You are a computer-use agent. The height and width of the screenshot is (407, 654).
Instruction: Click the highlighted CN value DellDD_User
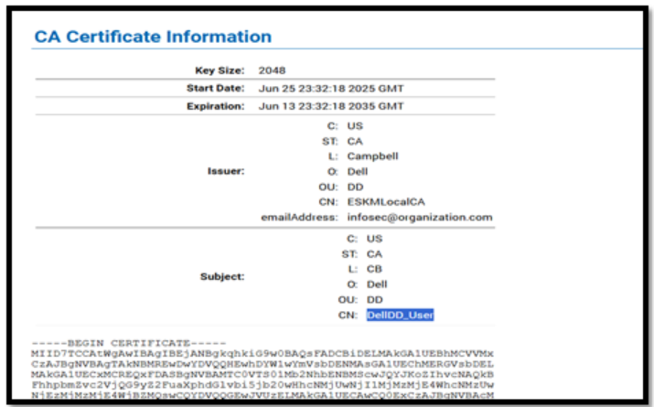tap(400, 315)
